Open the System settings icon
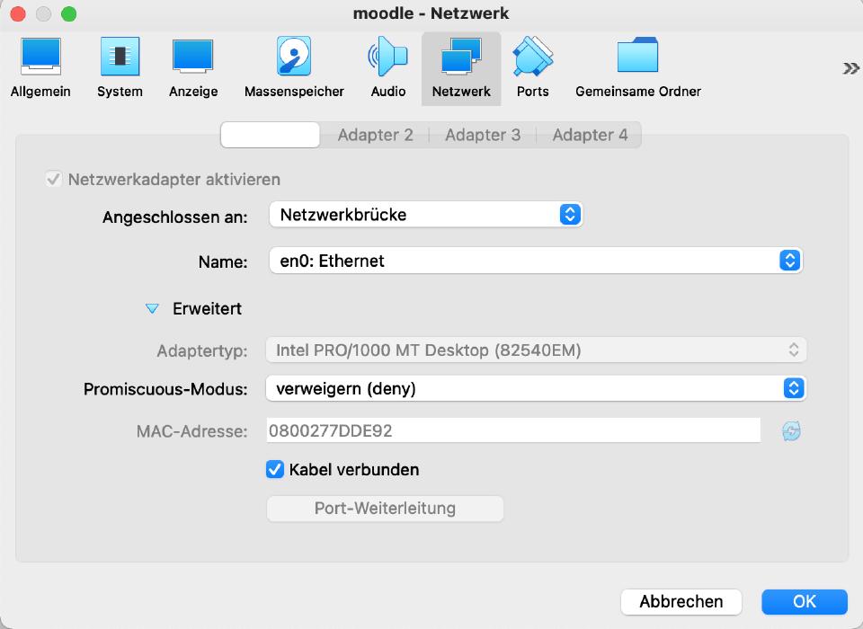Viewport: 863px width, 629px height. coord(120,68)
